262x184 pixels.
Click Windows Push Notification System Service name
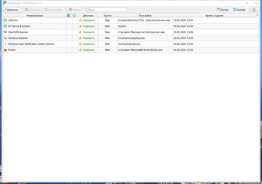(x=31, y=44)
